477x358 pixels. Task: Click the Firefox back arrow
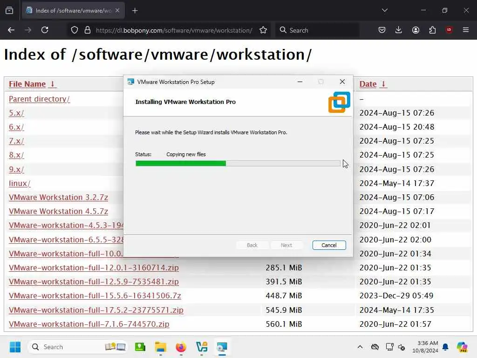[x=11, y=30]
